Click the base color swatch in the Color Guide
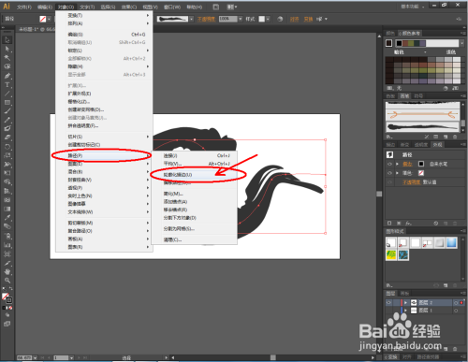 click(x=388, y=43)
